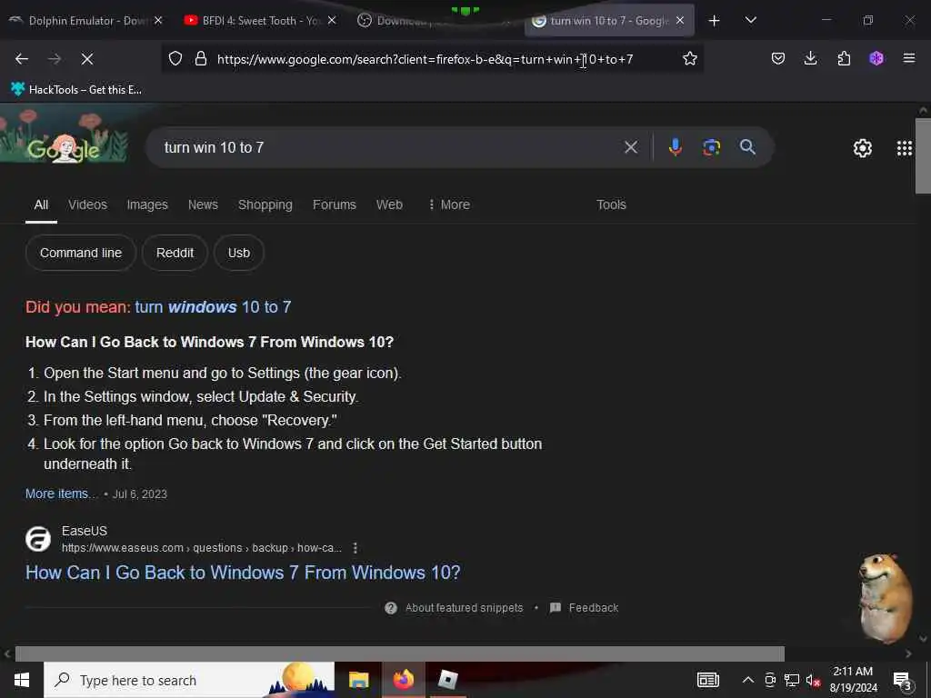
Task: Open the extensions puzzle icon
Action: click(844, 59)
